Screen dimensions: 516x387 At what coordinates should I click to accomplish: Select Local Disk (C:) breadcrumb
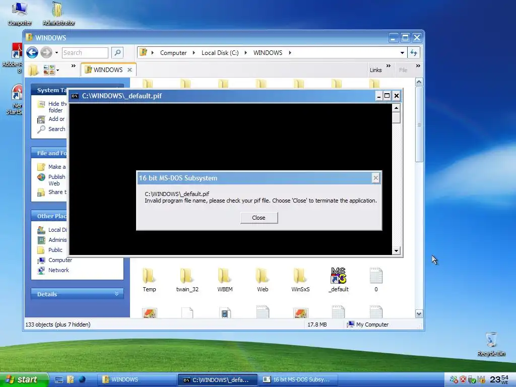tap(220, 52)
